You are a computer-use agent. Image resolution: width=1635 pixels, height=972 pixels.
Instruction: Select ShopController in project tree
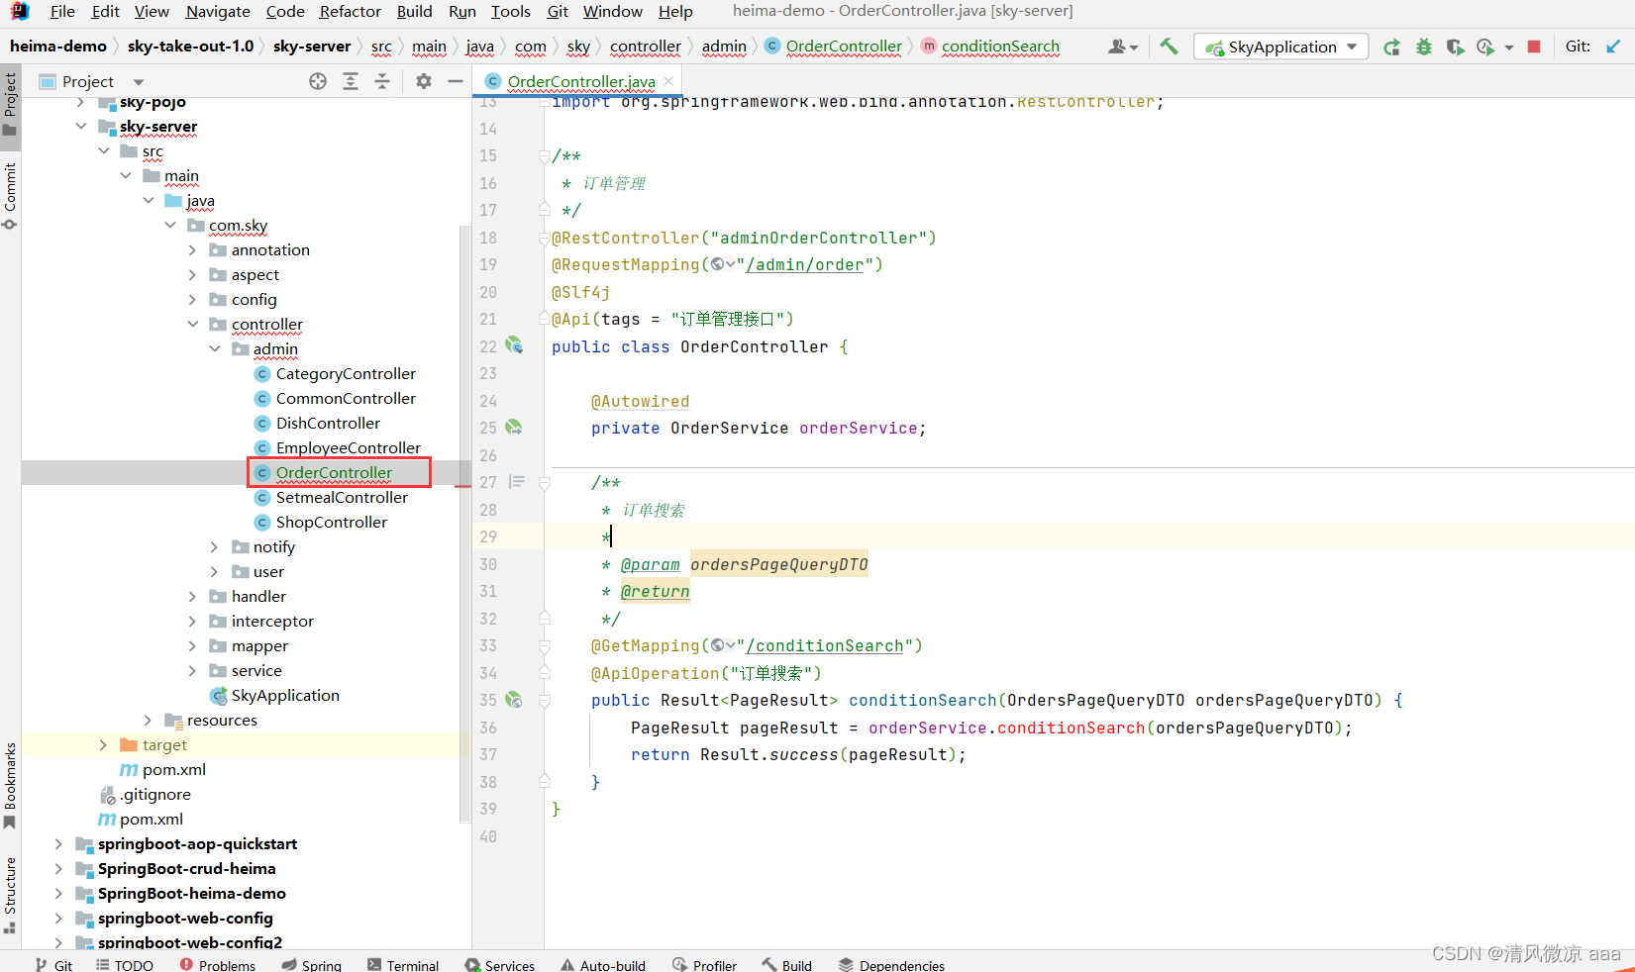click(x=331, y=522)
